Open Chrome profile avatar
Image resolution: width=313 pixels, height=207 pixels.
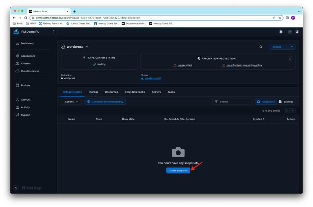293,18
